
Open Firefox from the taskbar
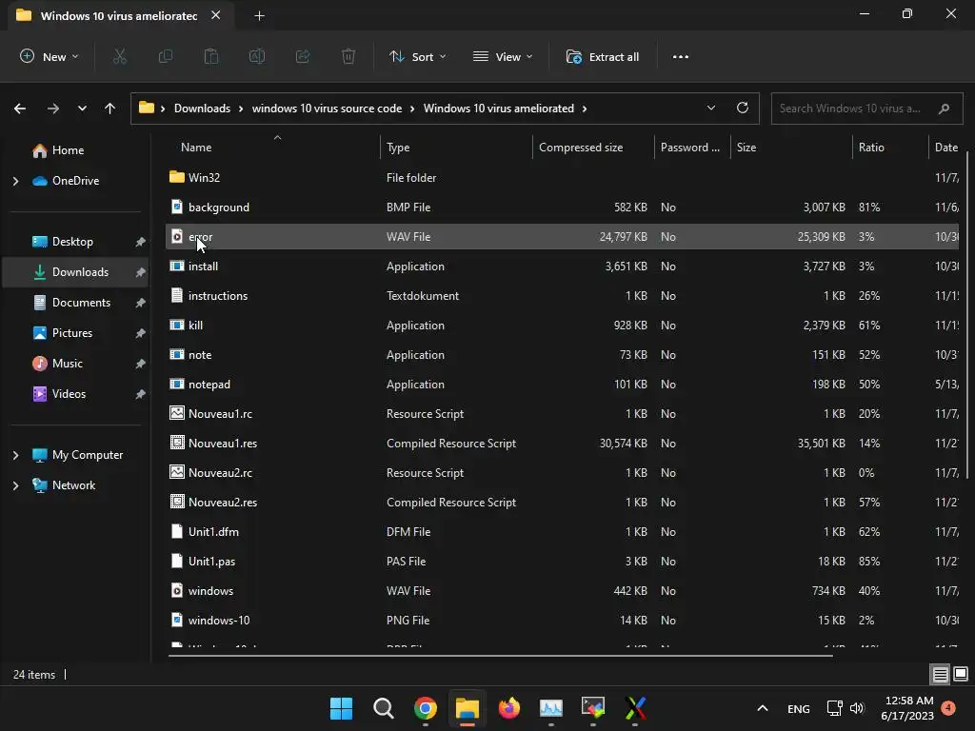509,708
